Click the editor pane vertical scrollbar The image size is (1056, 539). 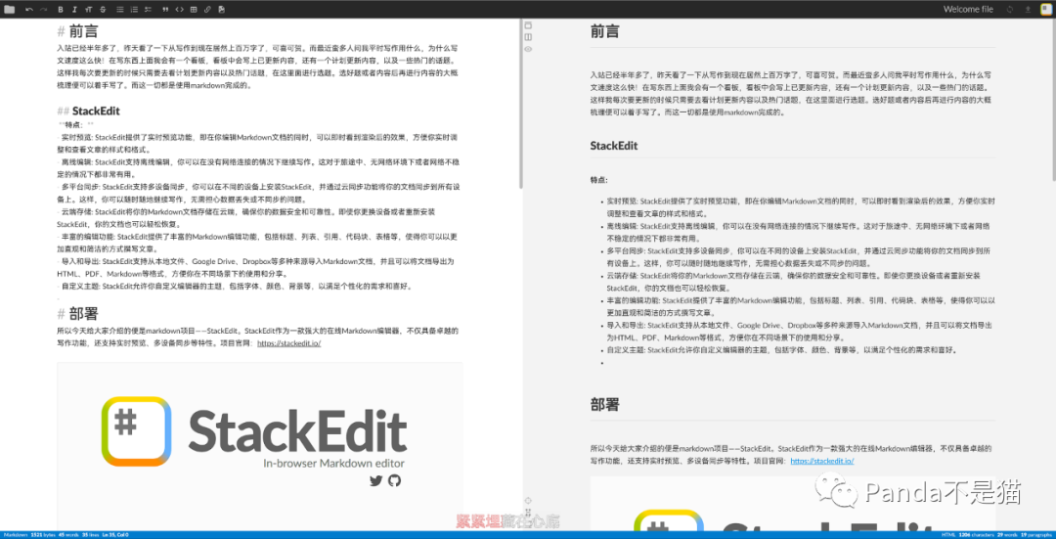[x=520, y=105]
